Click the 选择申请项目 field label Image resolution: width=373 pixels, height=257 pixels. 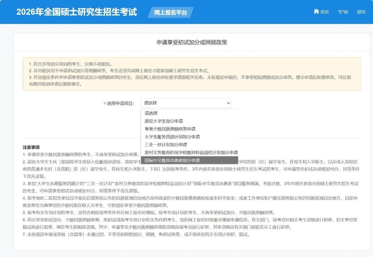click(121, 103)
